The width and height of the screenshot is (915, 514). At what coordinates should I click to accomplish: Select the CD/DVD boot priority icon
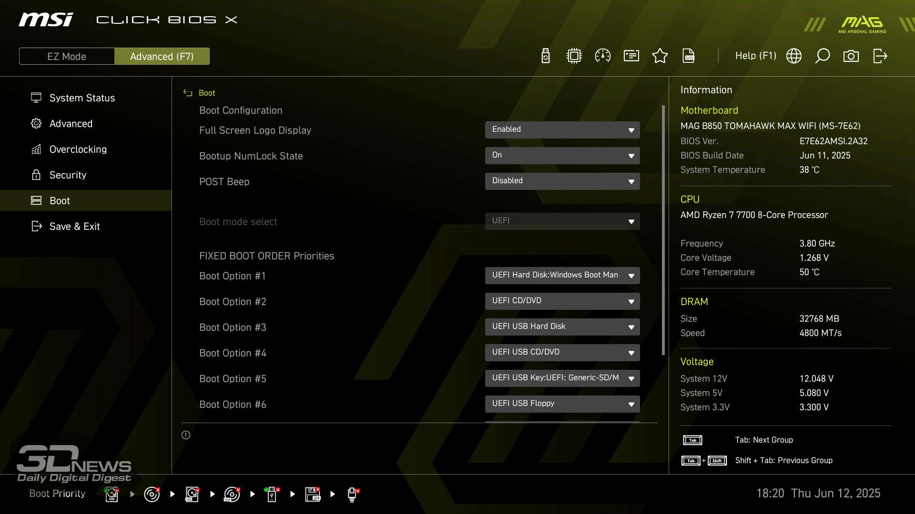[x=152, y=494]
